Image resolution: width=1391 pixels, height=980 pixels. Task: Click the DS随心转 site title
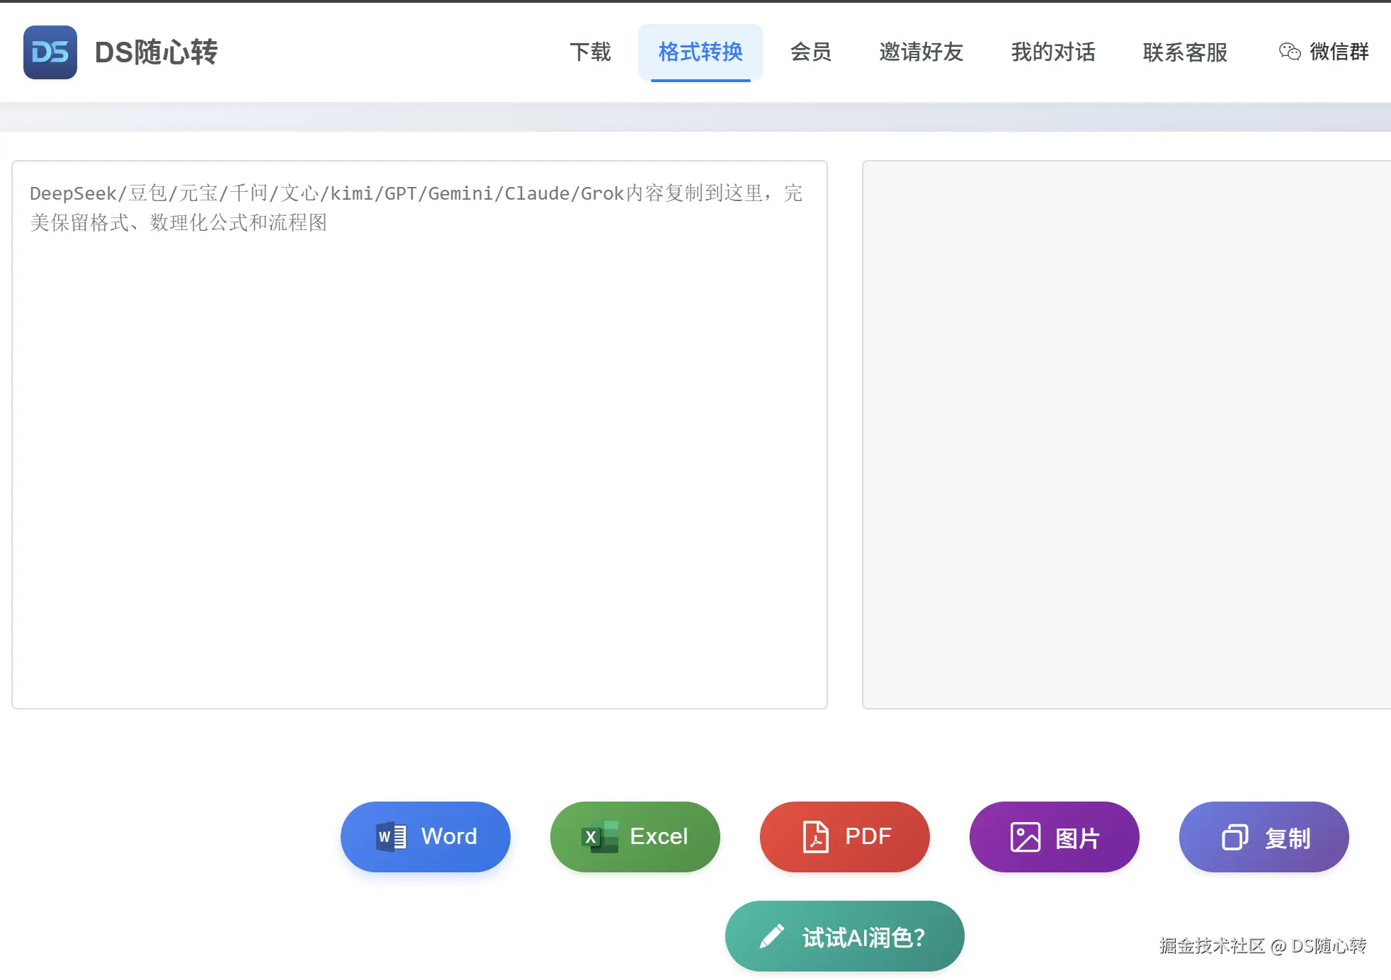coord(156,52)
